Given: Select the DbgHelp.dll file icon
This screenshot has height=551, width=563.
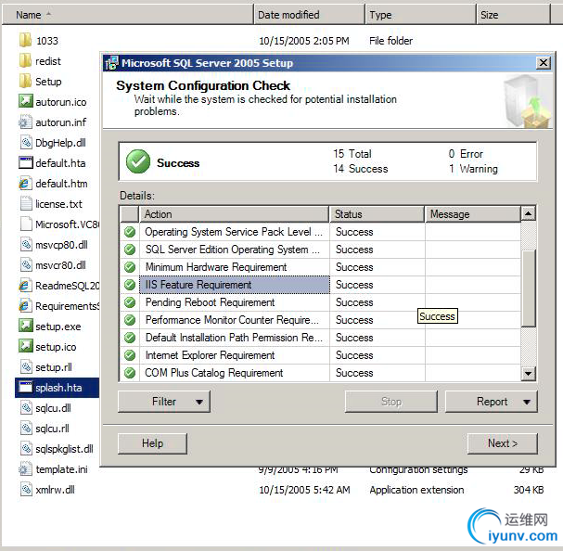Looking at the screenshot, I should click(x=26, y=142).
